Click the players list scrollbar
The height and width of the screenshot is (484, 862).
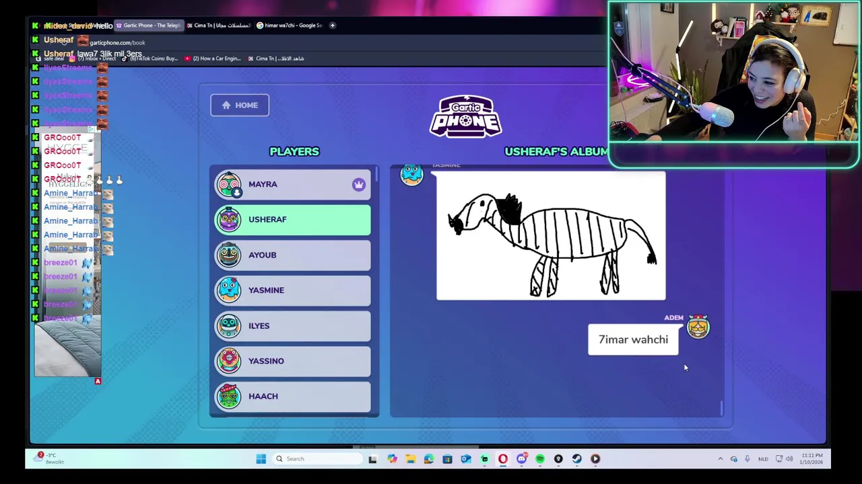point(378,173)
